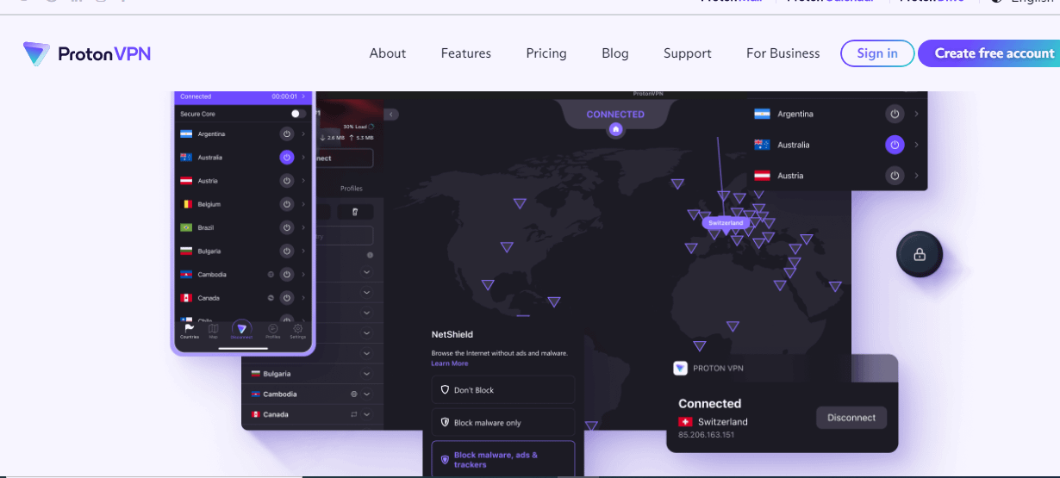Click Canada flag in desktop sidebar list
The height and width of the screenshot is (478, 1060).
(x=256, y=414)
